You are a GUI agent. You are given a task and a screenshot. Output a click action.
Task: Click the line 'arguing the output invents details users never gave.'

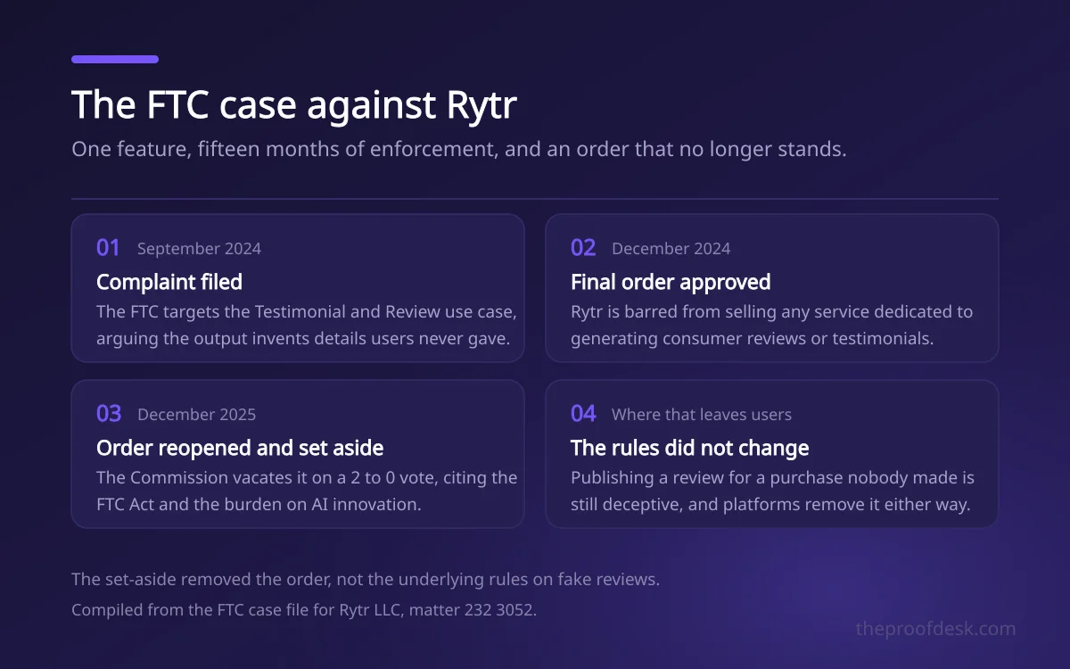point(302,339)
